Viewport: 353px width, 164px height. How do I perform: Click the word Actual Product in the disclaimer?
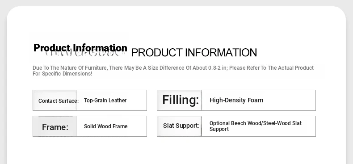coord(296,68)
